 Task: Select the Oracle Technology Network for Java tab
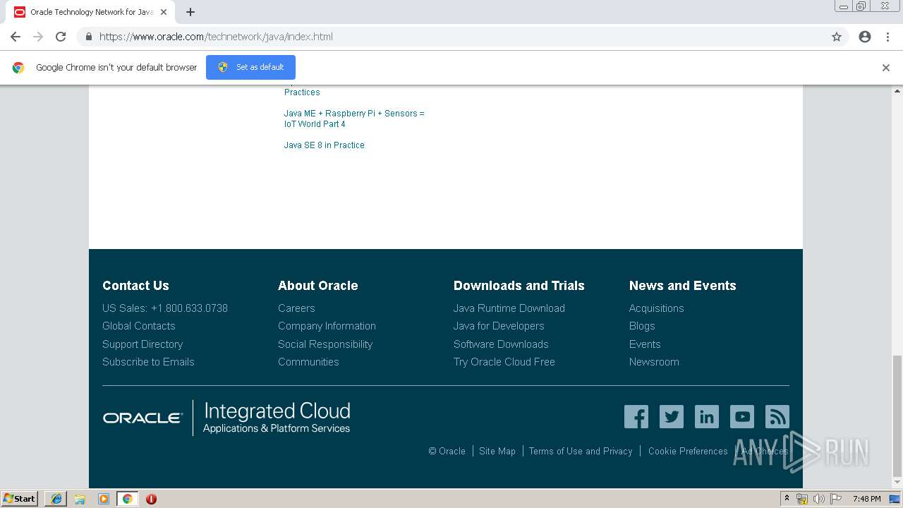pyautogui.click(x=90, y=12)
